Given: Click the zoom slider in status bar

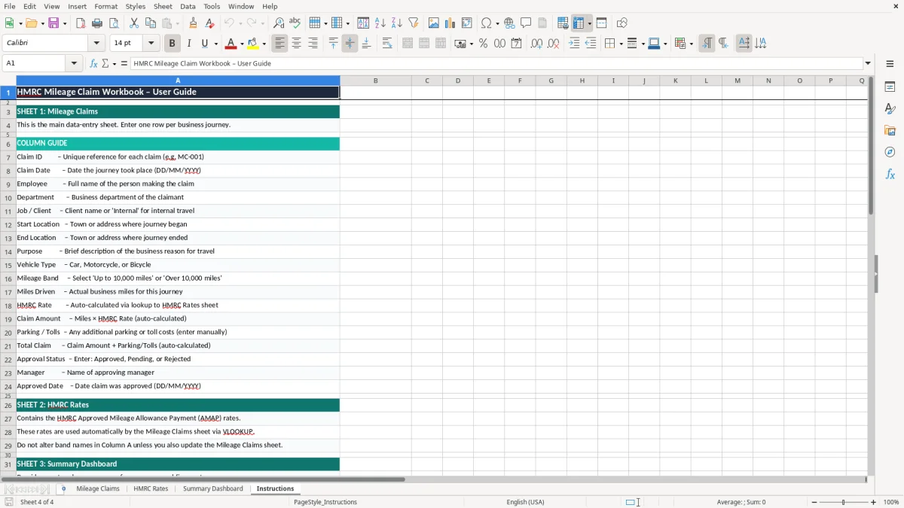Looking at the screenshot, I should click(x=842, y=502).
